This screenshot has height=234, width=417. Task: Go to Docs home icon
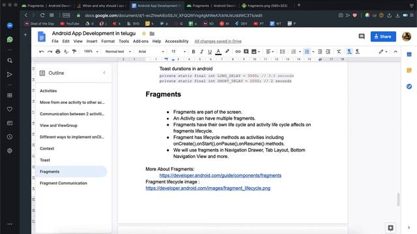point(42,36)
